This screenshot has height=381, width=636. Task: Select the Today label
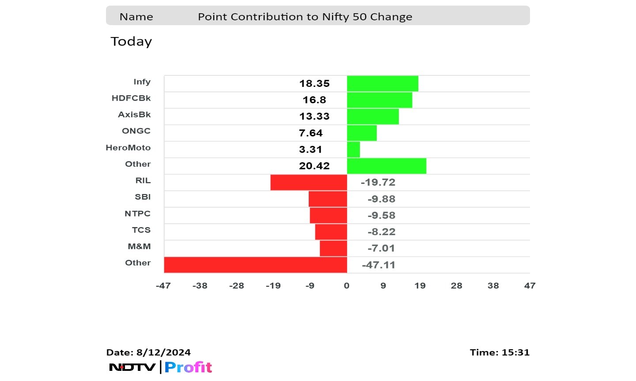131,41
